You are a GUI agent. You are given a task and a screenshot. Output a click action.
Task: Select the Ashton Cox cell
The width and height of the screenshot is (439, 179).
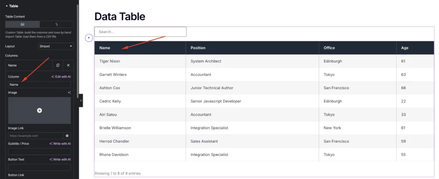point(140,88)
